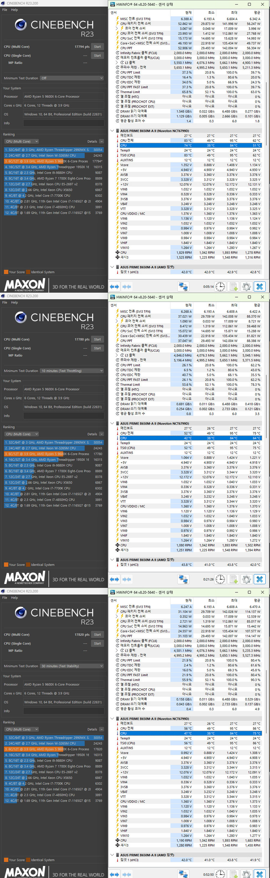Image resolution: width=270 pixels, height=878 pixels.
Task: Open the '30 minutes (Test Stability)' duration dropdown
Action: [72, 666]
